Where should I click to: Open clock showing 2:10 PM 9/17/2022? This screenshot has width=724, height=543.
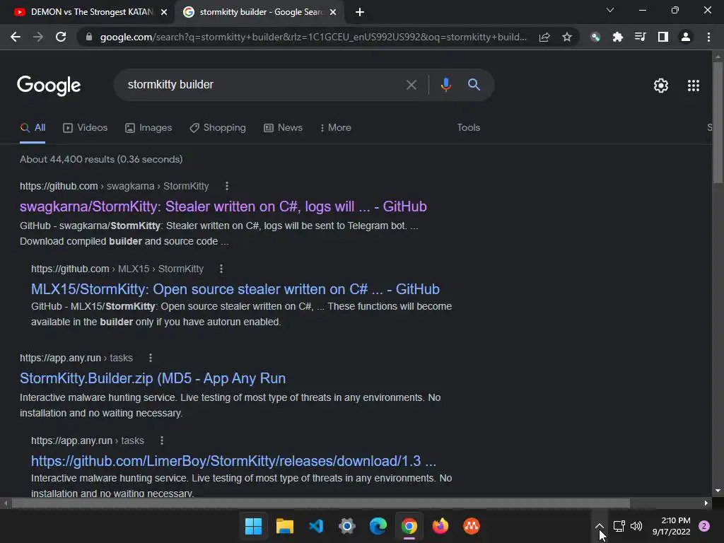pos(672,526)
